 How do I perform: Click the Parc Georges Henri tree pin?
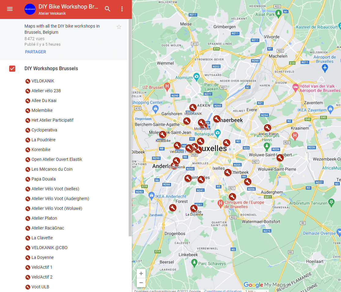[x=267, y=146]
